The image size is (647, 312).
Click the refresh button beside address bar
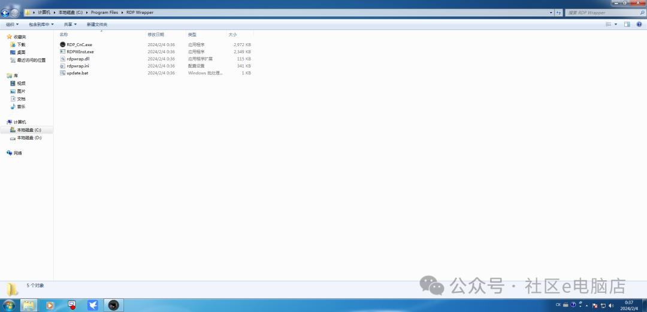pyautogui.click(x=559, y=13)
